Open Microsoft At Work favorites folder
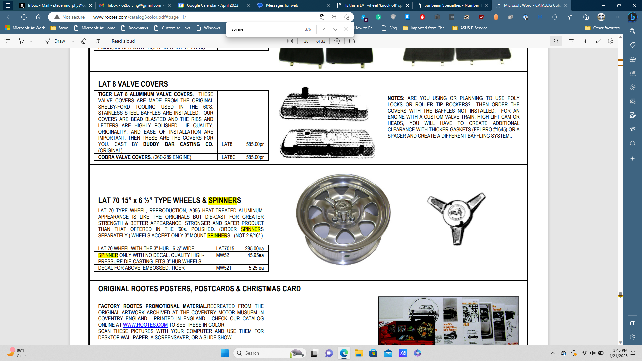642x361 pixels. click(x=25, y=28)
